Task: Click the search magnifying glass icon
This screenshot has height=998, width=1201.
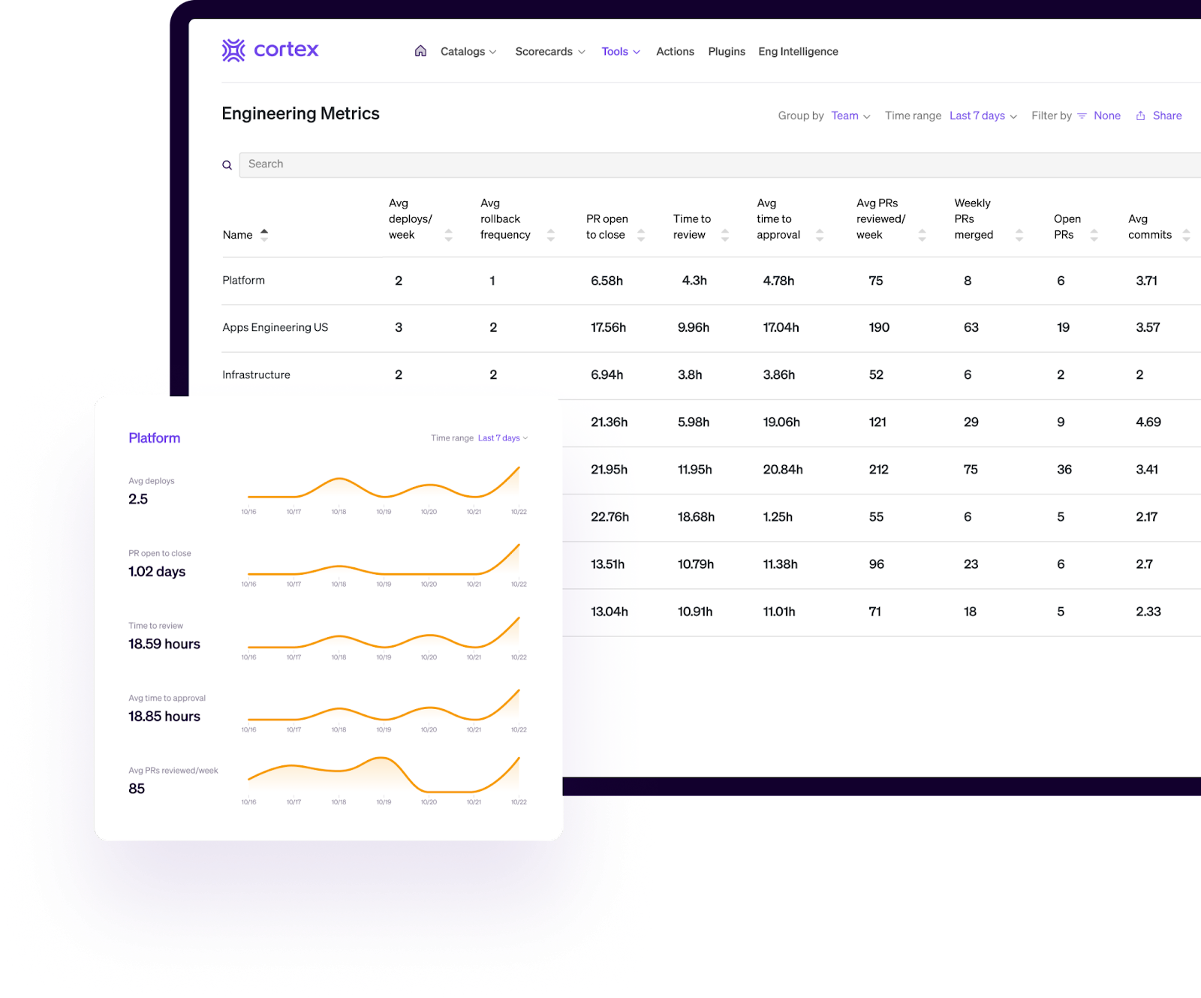Action: [x=227, y=164]
